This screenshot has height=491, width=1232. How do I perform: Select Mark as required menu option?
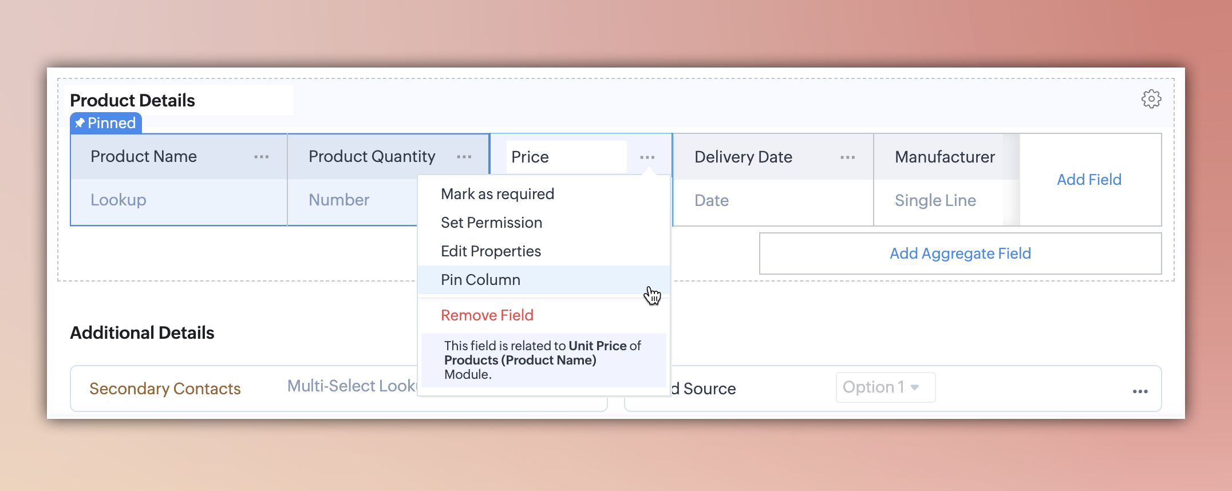tap(497, 194)
